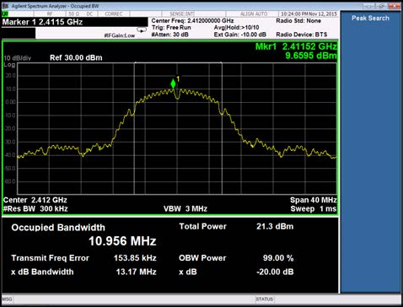Image resolution: width=403 pixels, height=307 pixels.
Task: Click the 10:24:00 PM Nov 12, 2015 timestamp
Action: 309,13
